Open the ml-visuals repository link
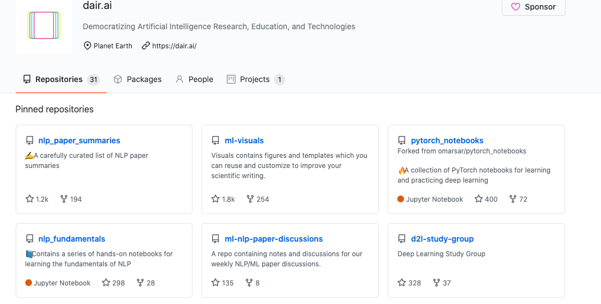This screenshot has width=601, height=304. tap(244, 140)
